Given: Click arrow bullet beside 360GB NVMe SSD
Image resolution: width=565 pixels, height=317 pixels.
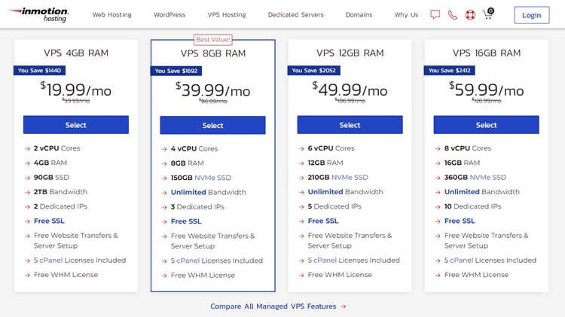Looking at the screenshot, I should click(x=438, y=178).
